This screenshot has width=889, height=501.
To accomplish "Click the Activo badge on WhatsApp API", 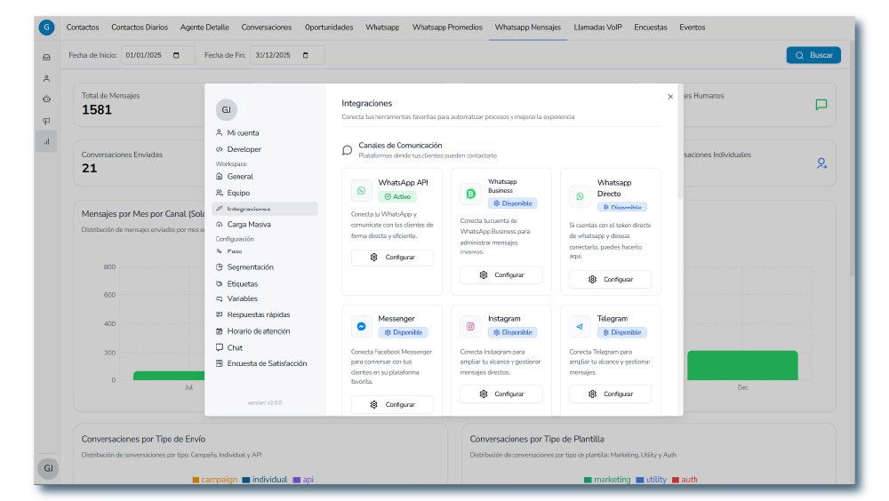I will click(397, 196).
